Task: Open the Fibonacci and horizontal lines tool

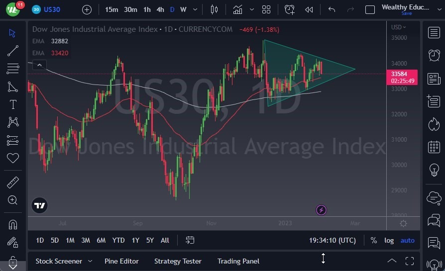Action: [x=13, y=68]
